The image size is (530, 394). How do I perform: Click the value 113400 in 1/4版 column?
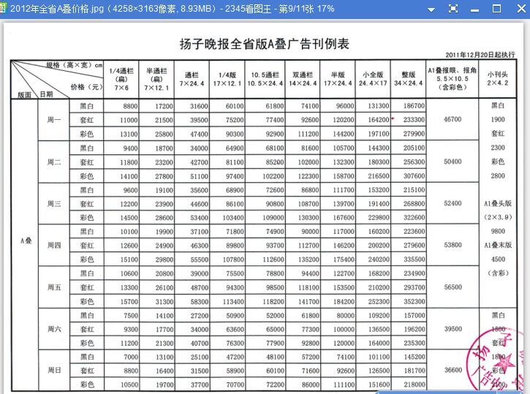pos(233,301)
